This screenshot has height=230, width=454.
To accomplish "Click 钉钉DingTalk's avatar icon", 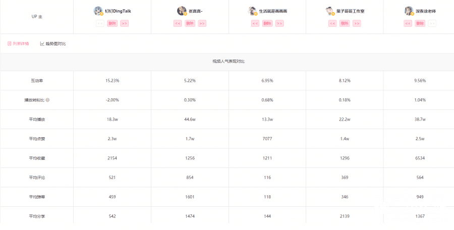I will point(98,11).
